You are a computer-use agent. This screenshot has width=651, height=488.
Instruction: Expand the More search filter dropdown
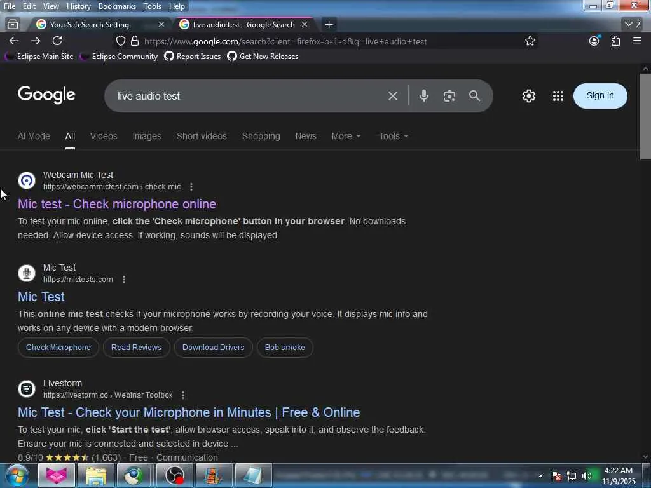click(346, 136)
